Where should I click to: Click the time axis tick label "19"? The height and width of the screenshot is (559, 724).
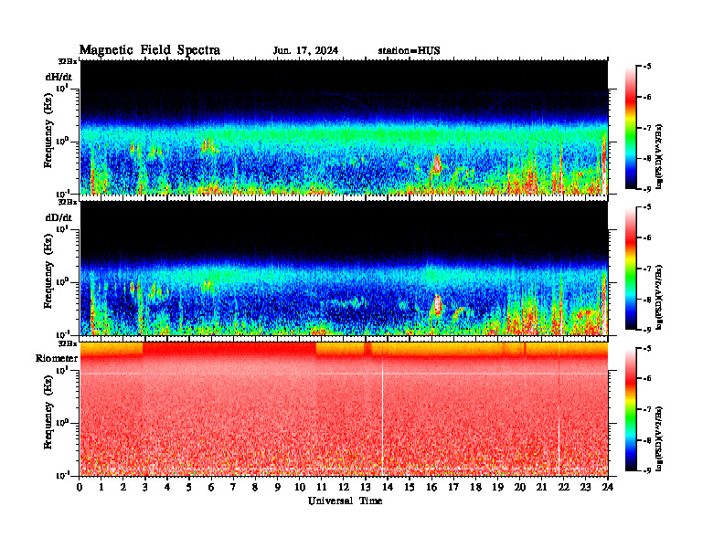[x=497, y=487]
